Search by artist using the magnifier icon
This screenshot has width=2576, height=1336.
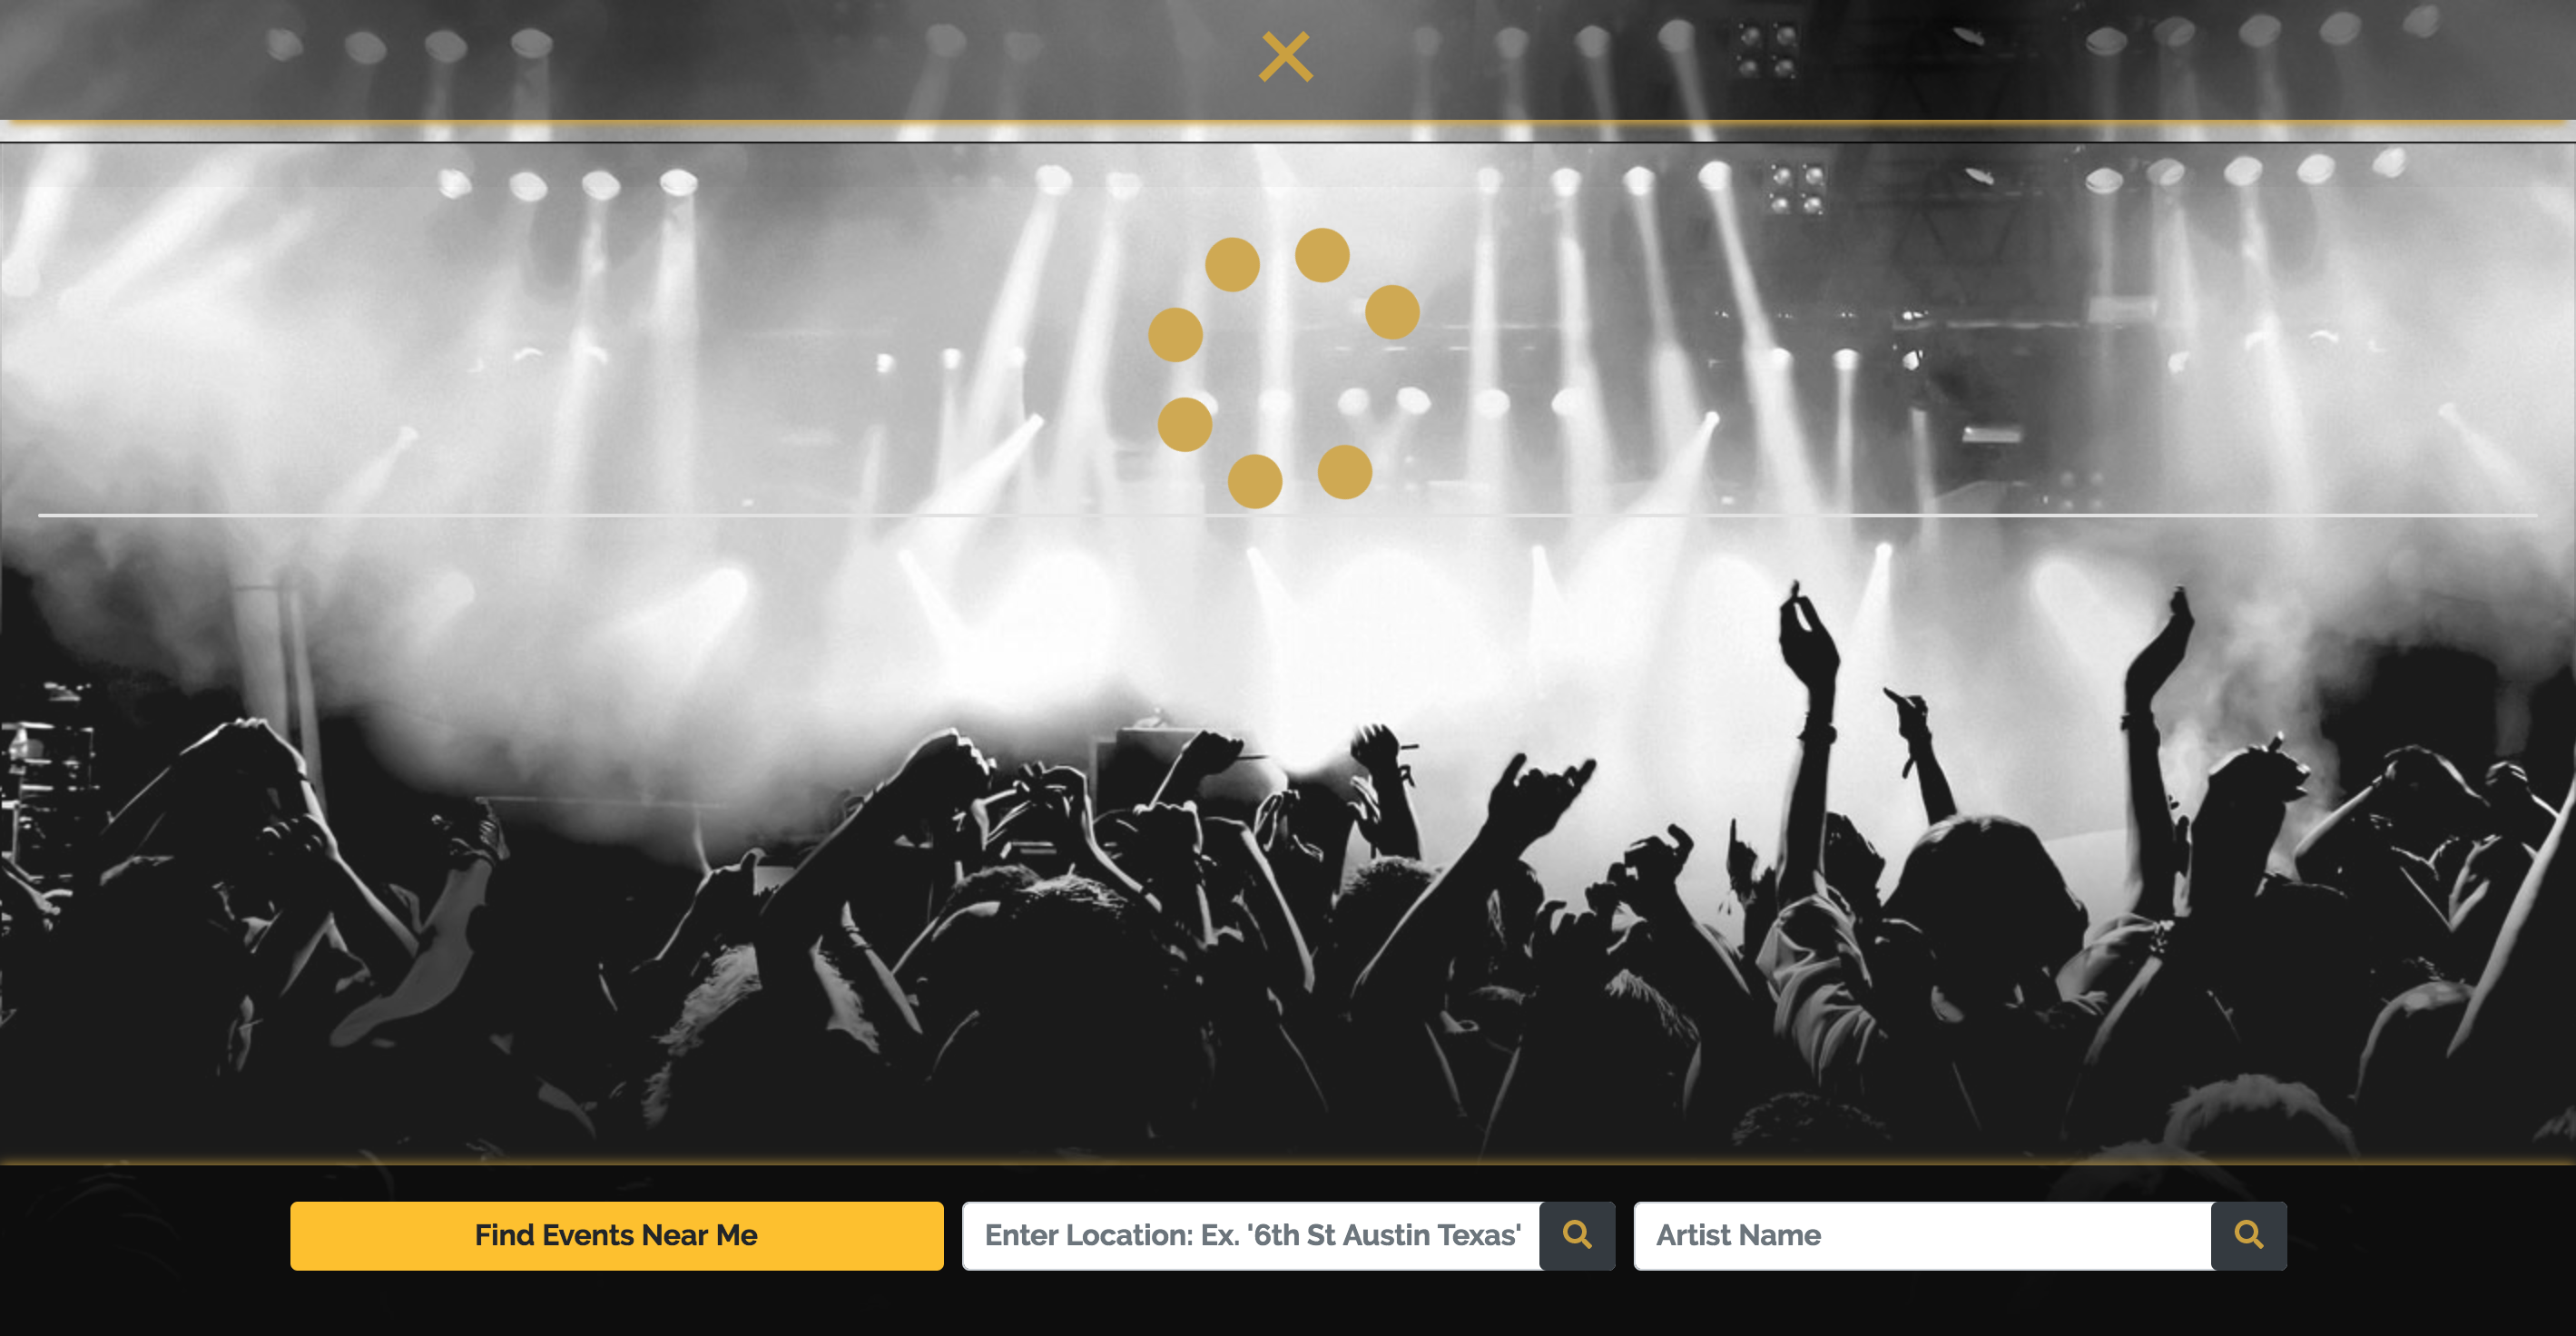tap(2249, 1235)
